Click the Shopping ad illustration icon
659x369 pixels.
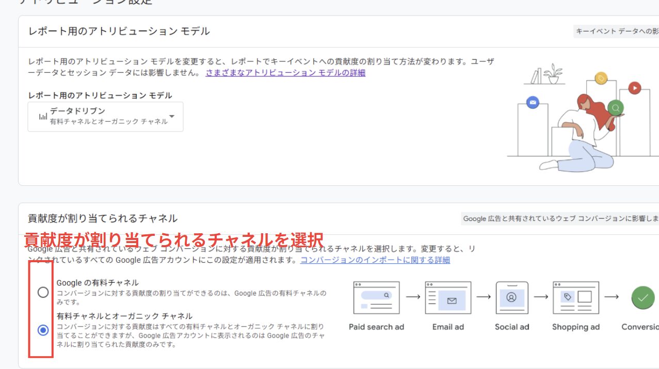575,298
